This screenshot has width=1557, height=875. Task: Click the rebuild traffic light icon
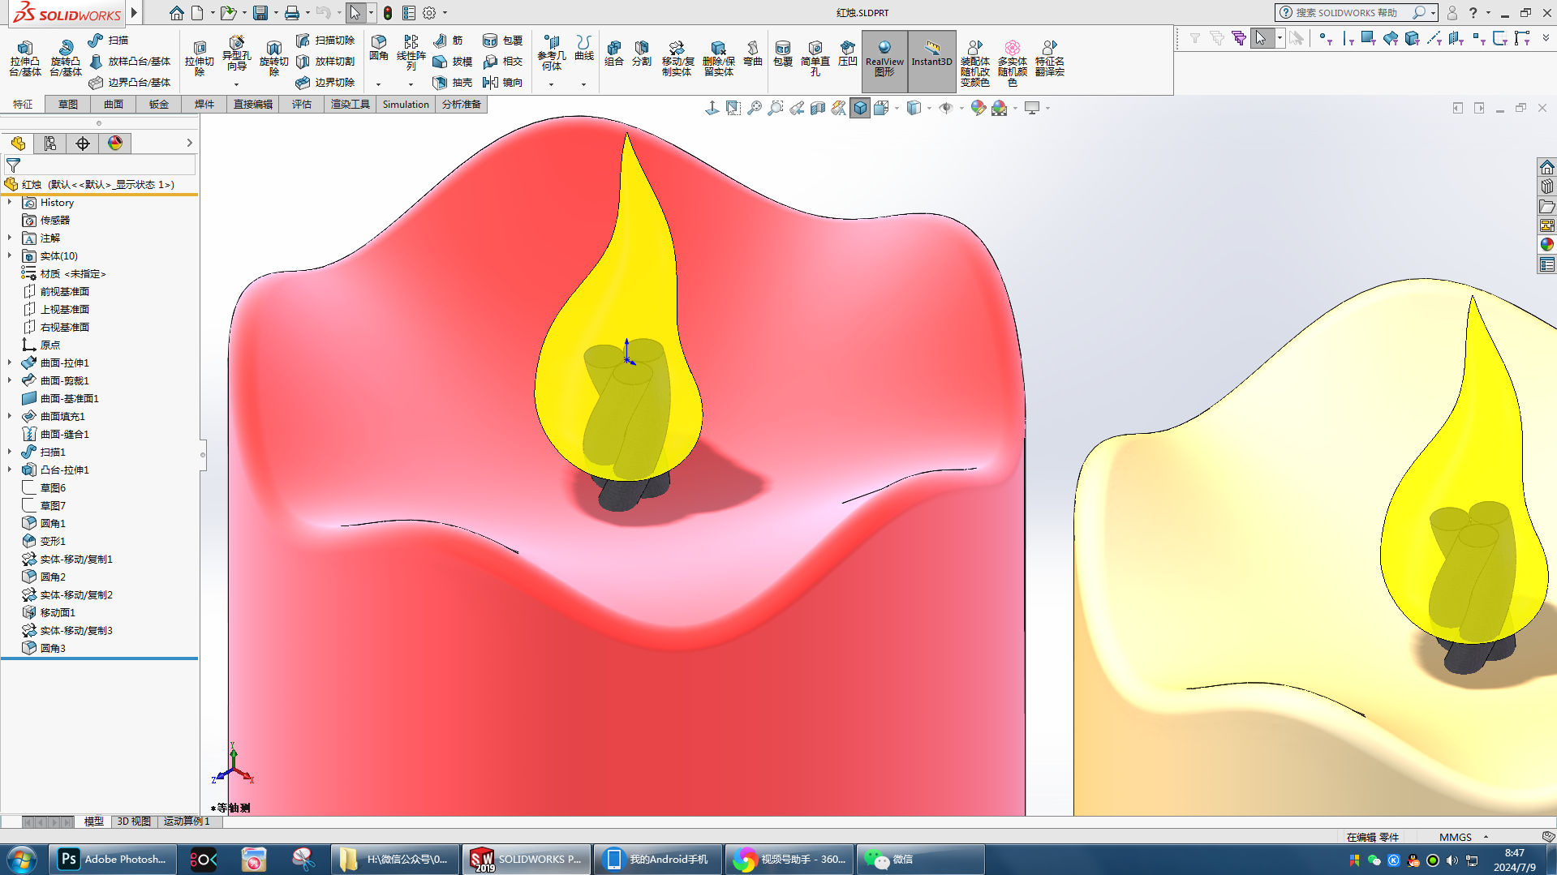[388, 13]
